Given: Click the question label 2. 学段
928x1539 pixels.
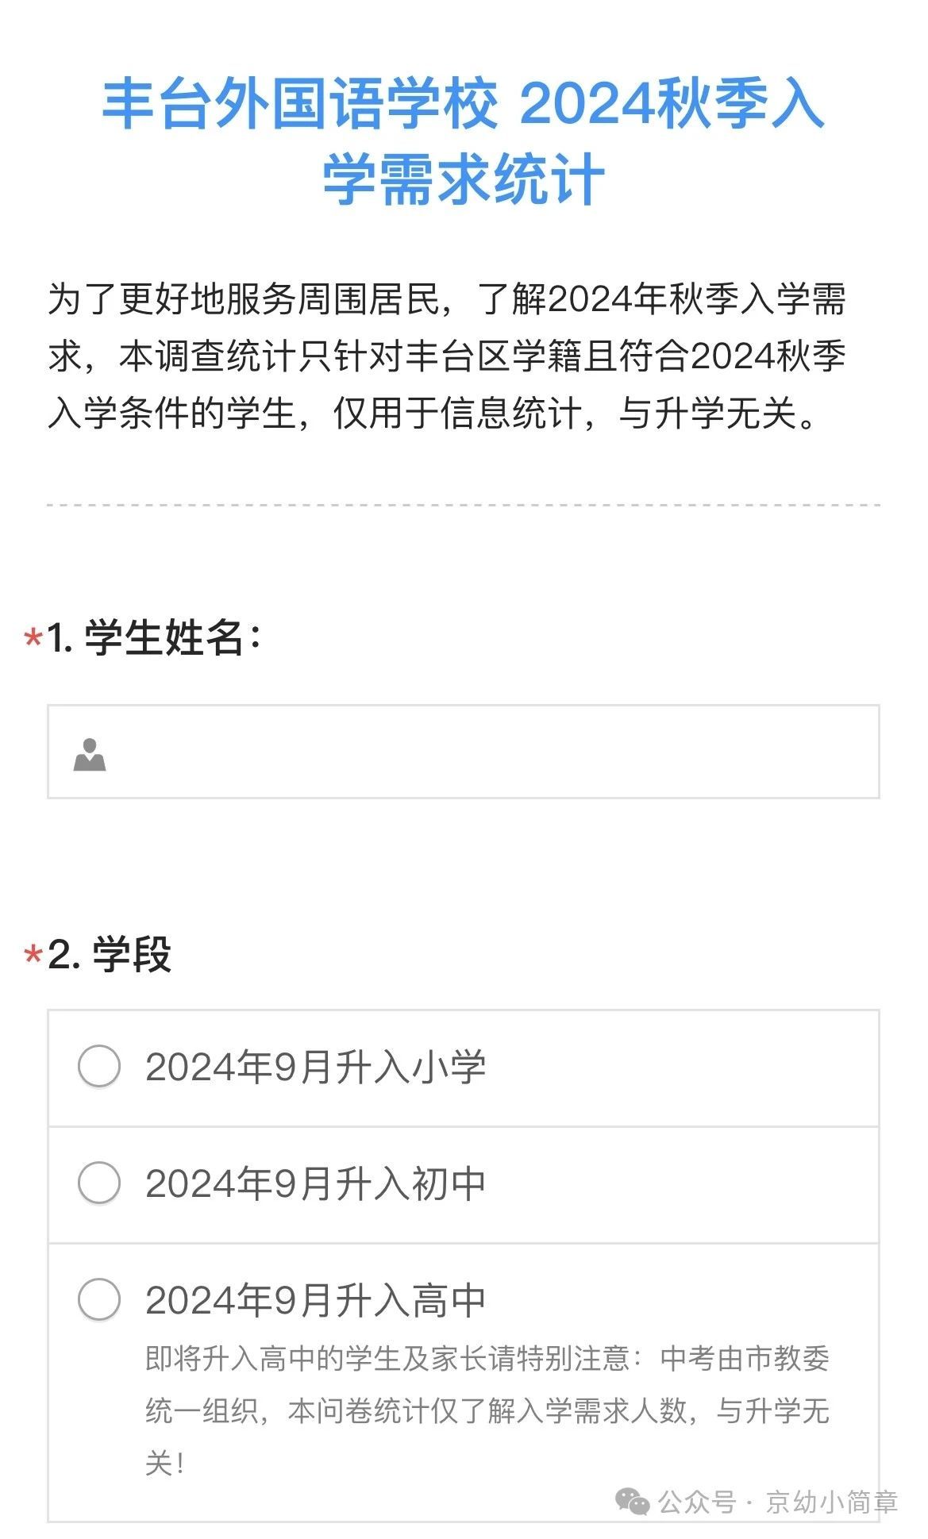Looking at the screenshot, I should (x=110, y=954).
